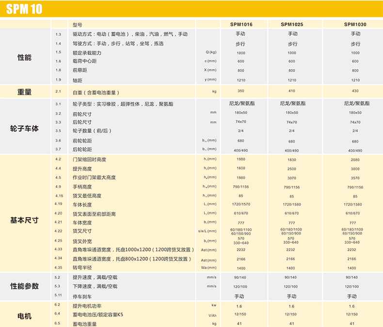Click the 转弯半径 row label

(x=83, y=268)
